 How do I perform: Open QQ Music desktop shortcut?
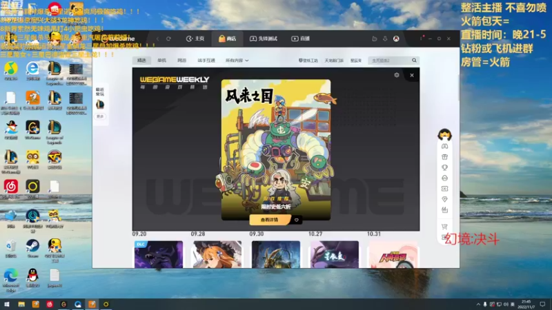click(x=11, y=71)
